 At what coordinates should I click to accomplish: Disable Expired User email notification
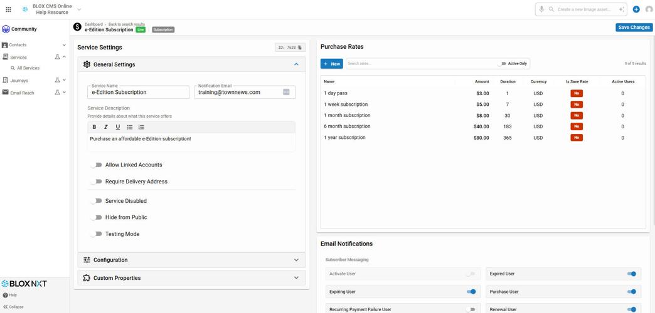[x=631, y=274]
